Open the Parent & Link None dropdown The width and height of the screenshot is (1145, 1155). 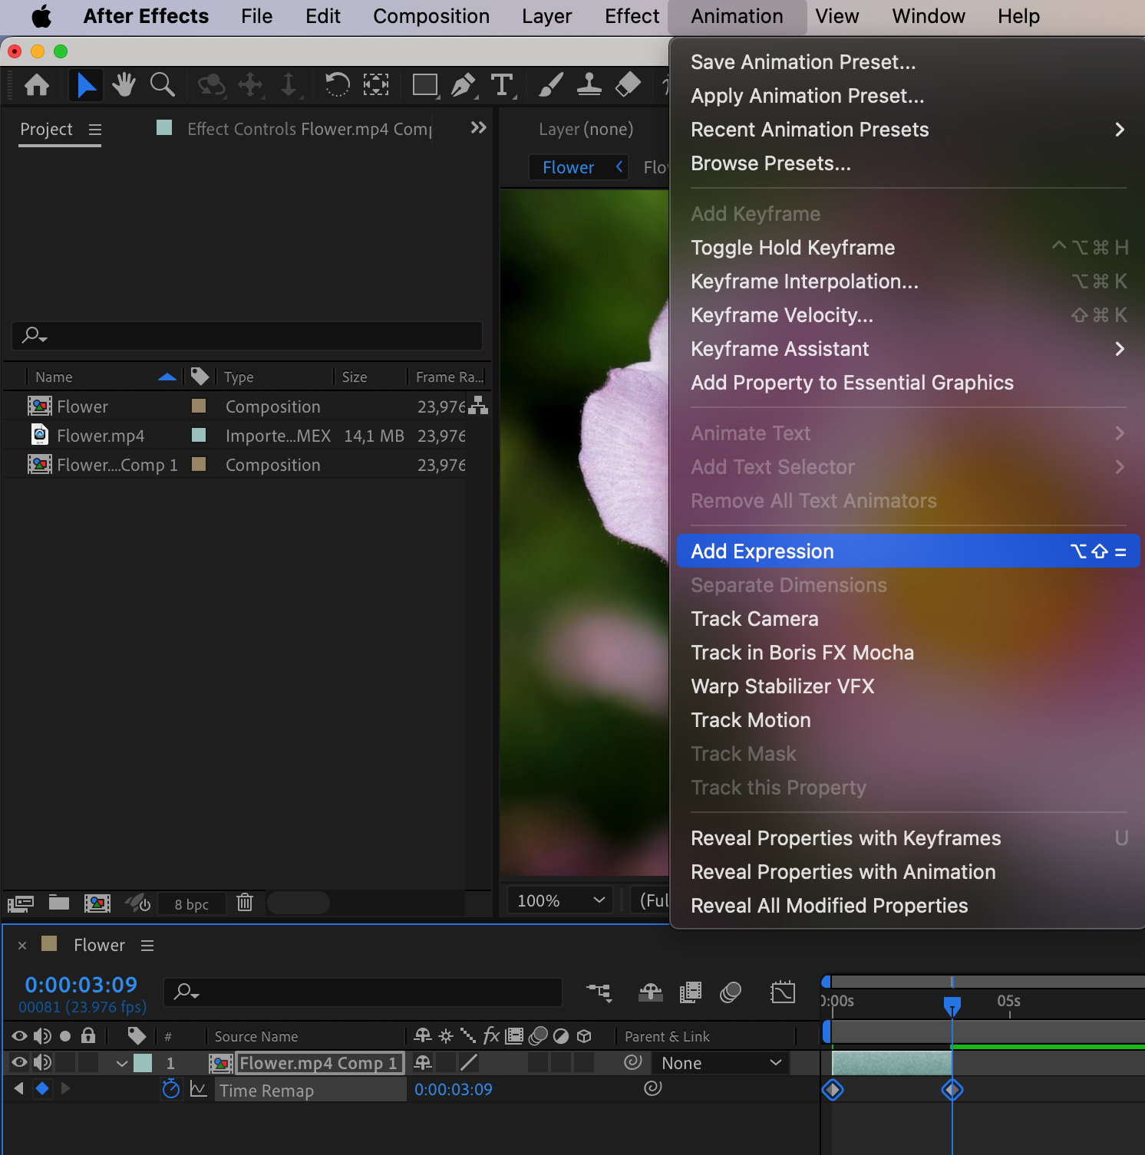pos(721,1063)
